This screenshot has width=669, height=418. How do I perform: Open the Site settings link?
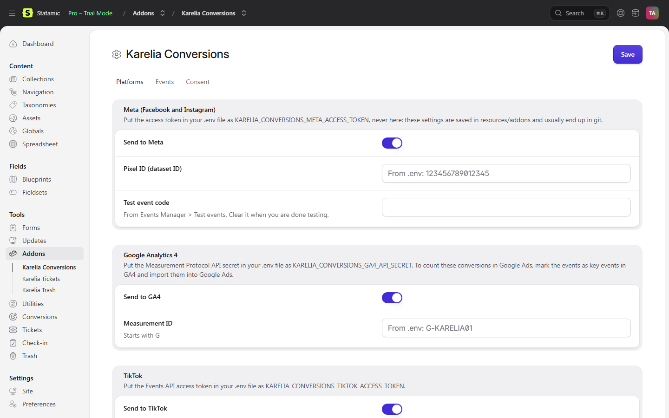click(x=28, y=391)
